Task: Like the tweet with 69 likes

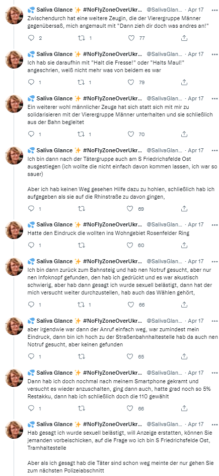Action: (x=131, y=209)
